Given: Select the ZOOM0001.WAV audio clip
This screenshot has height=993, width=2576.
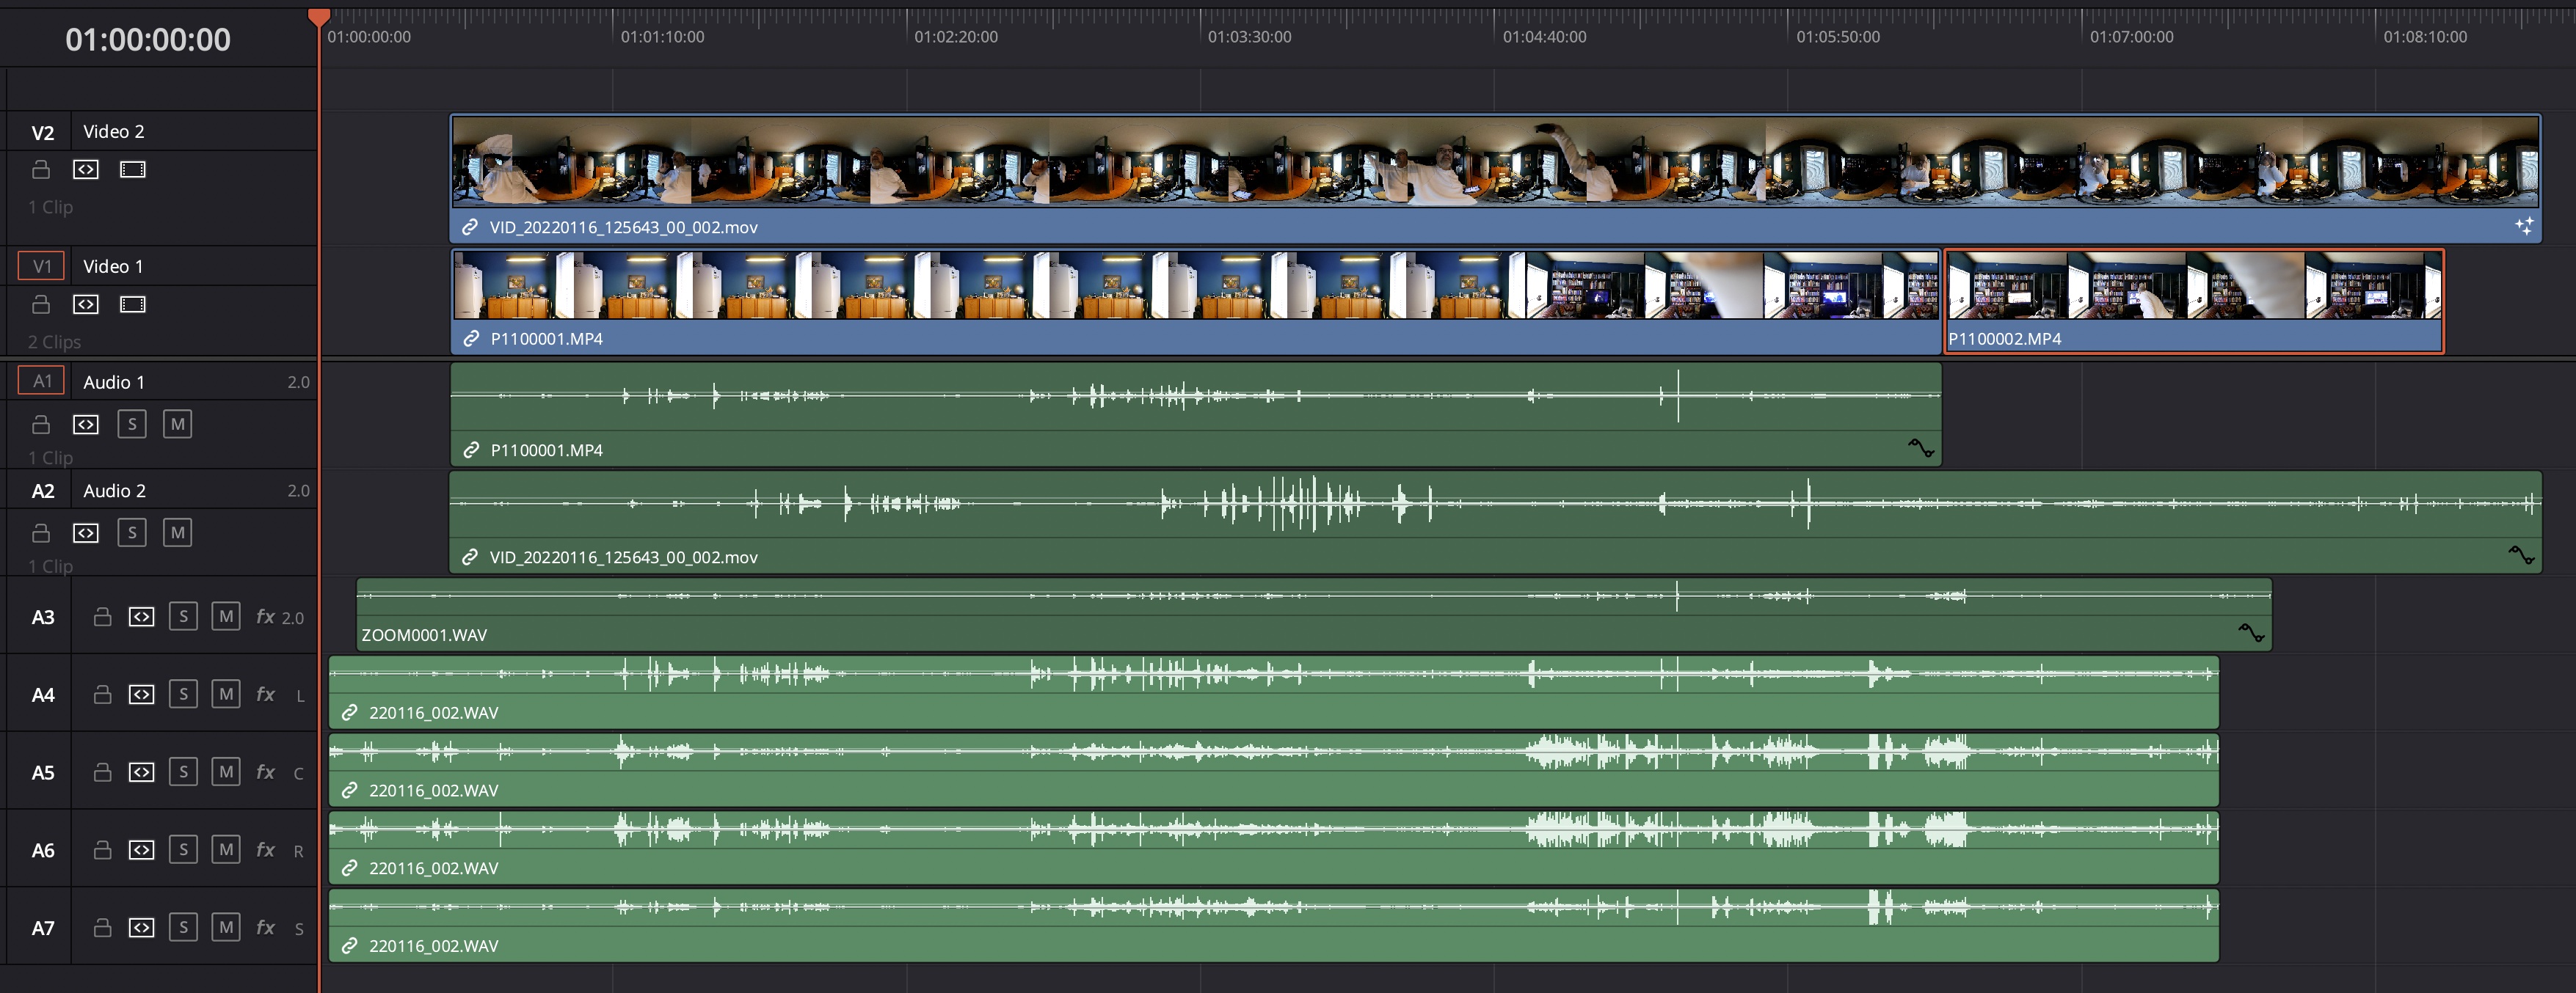Looking at the screenshot, I should pyautogui.click(x=1314, y=615).
